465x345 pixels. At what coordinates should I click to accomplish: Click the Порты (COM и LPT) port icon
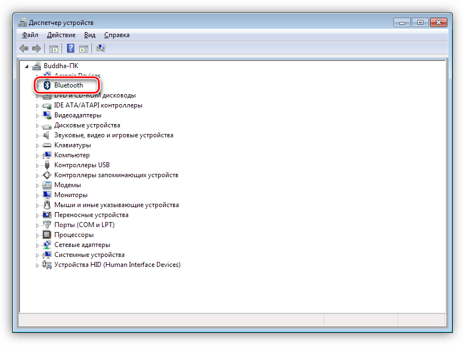(x=47, y=225)
